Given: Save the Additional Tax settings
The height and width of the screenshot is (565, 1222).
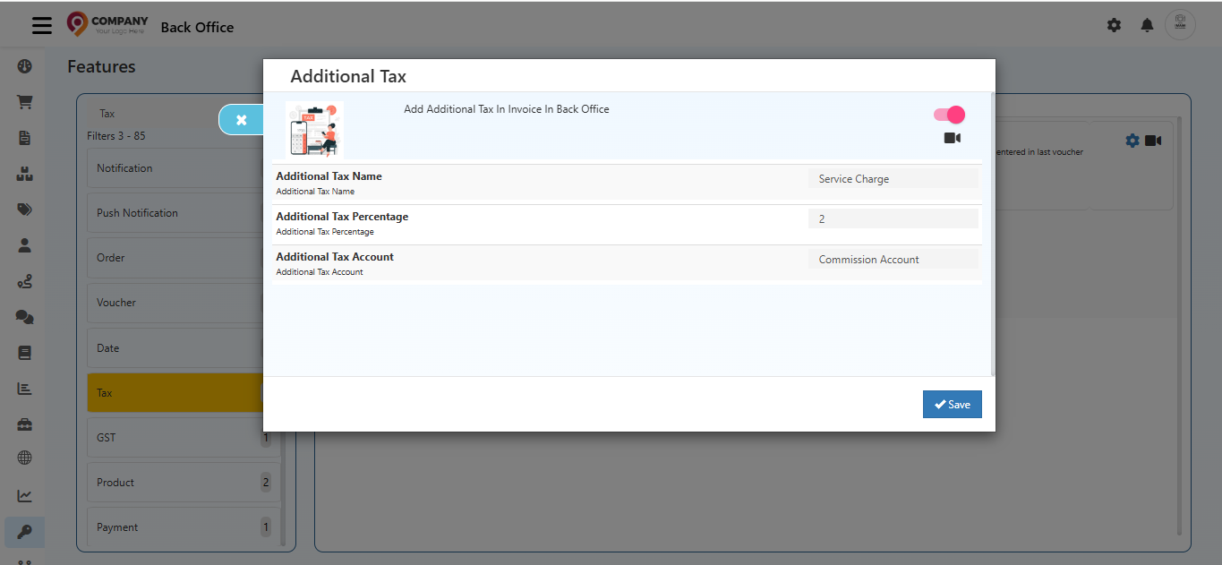Looking at the screenshot, I should click(952, 405).
